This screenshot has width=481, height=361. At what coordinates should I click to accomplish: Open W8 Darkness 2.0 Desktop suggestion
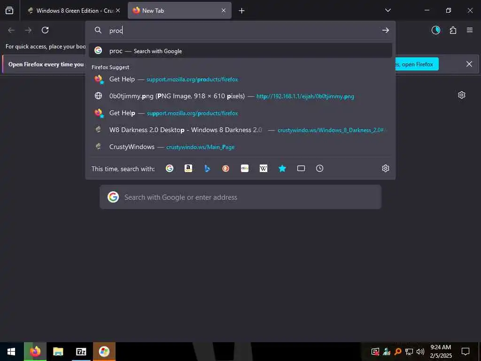[x=240, y=130]
